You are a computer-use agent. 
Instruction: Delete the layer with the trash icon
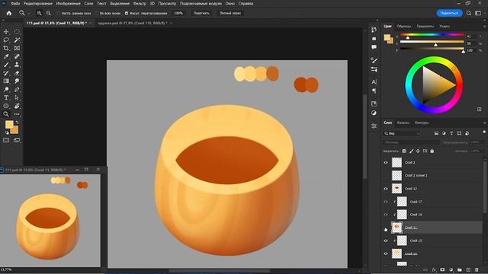point(477,269)
